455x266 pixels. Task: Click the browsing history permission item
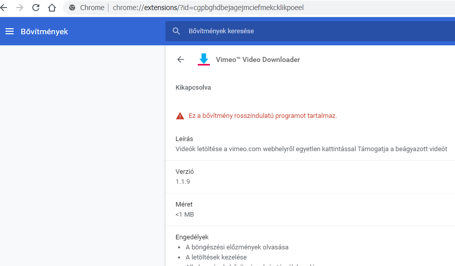pos(237,247)
